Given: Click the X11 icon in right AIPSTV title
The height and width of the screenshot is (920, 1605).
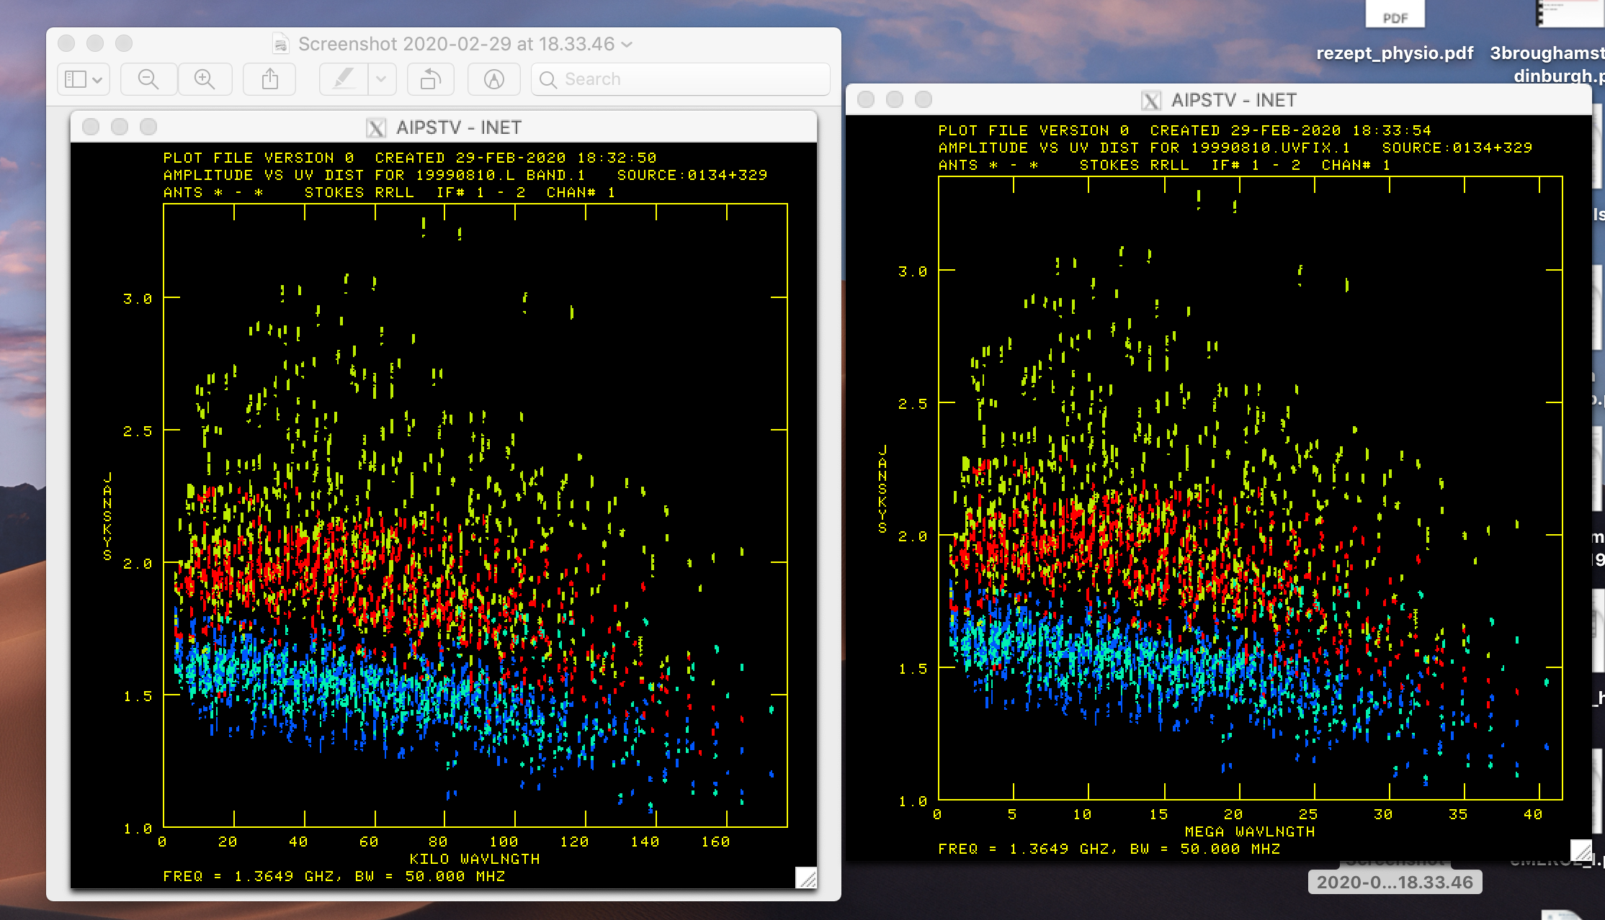Looking at the screenshot, I should tap(1151, 101).
